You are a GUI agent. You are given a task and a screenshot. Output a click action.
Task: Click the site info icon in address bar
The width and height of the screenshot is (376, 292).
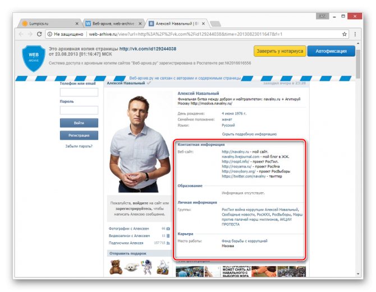49,34
